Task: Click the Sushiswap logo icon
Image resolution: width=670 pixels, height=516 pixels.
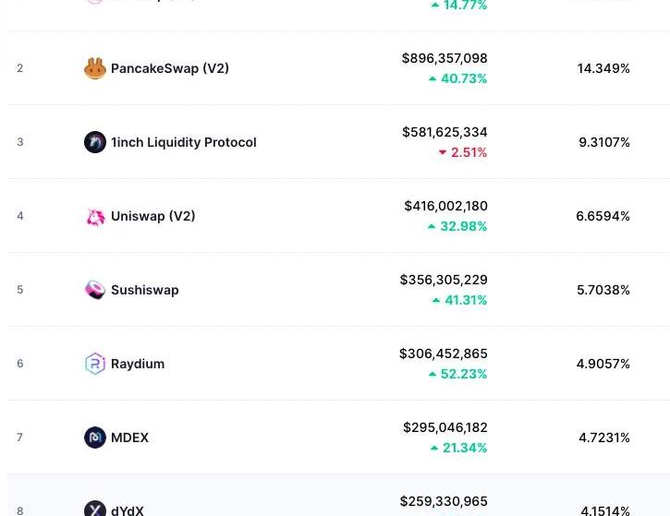Action: 95,290
